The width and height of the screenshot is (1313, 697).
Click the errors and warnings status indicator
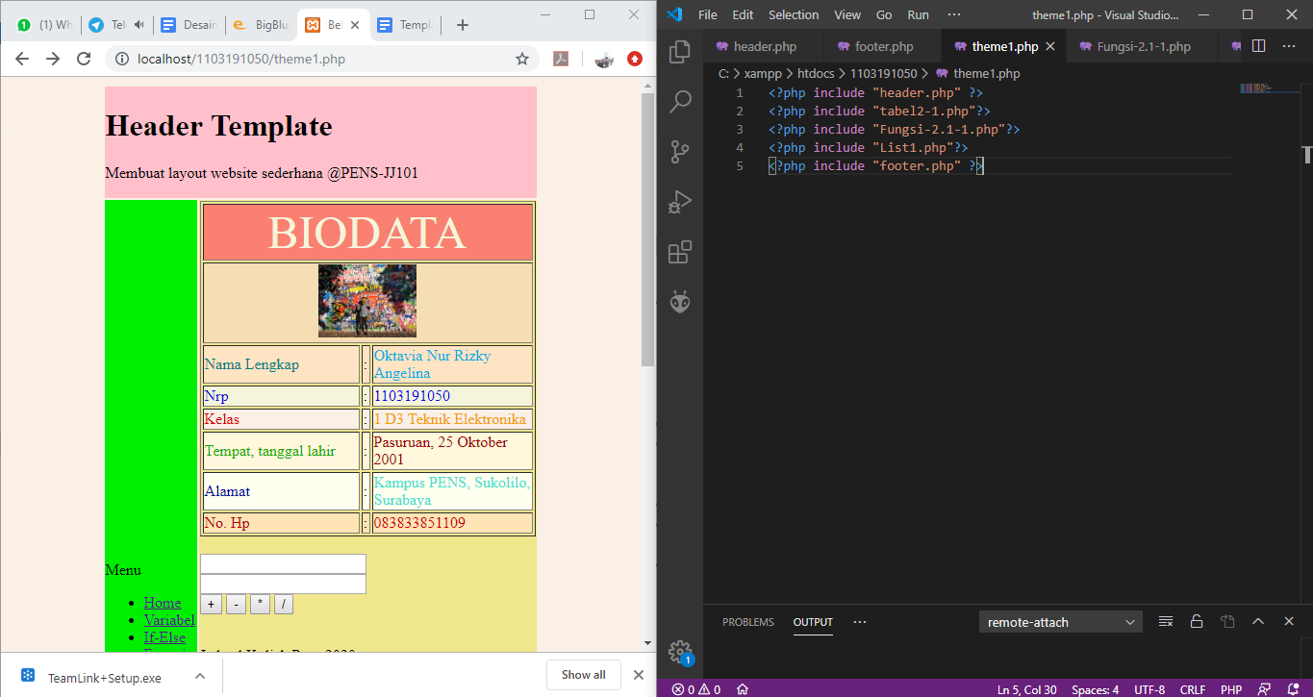tap(696, 689)
